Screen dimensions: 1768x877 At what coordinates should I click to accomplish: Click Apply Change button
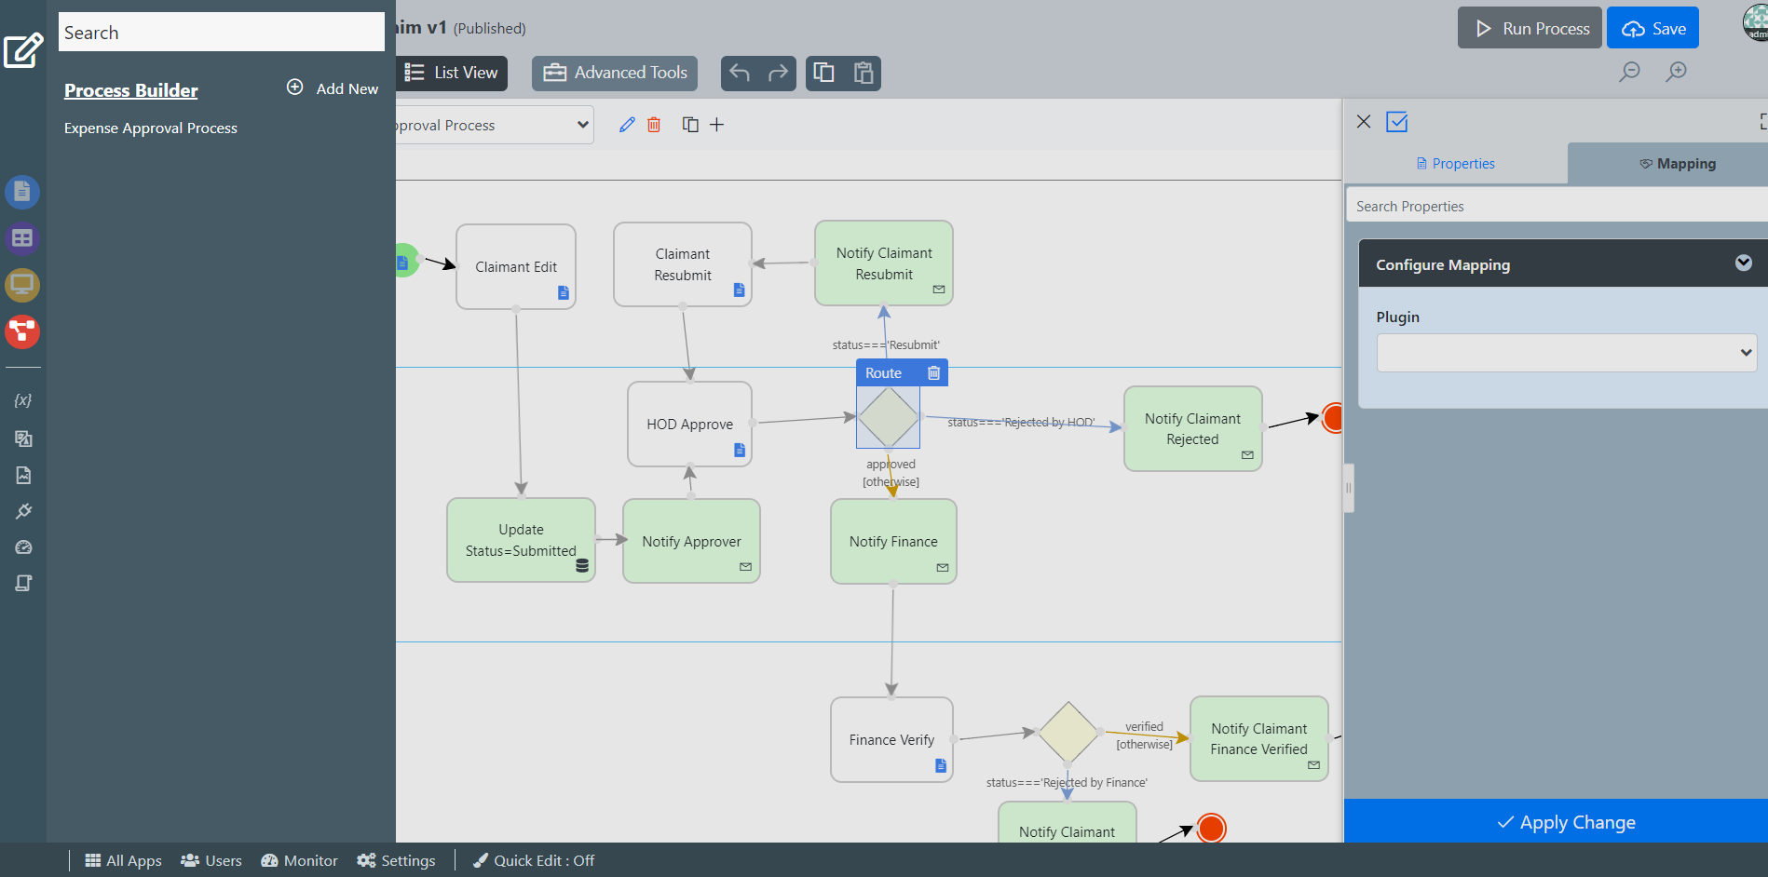(x=1565, y=822)
